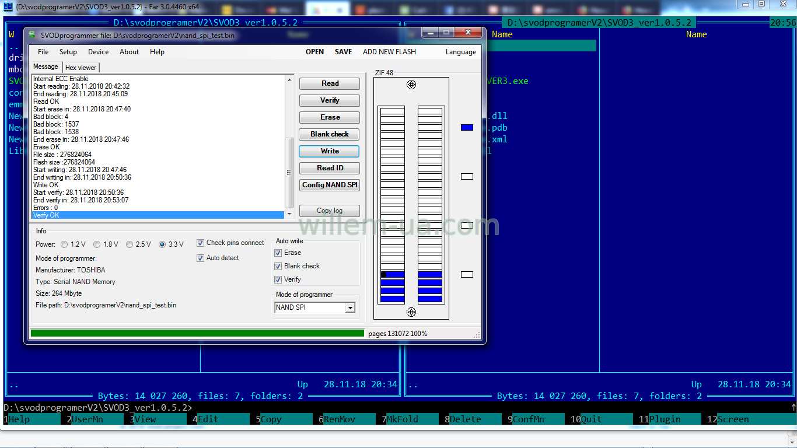Viewport: 797px width, 448px height.
Task: Click the Verify button
Action: (x=330, y=100)
